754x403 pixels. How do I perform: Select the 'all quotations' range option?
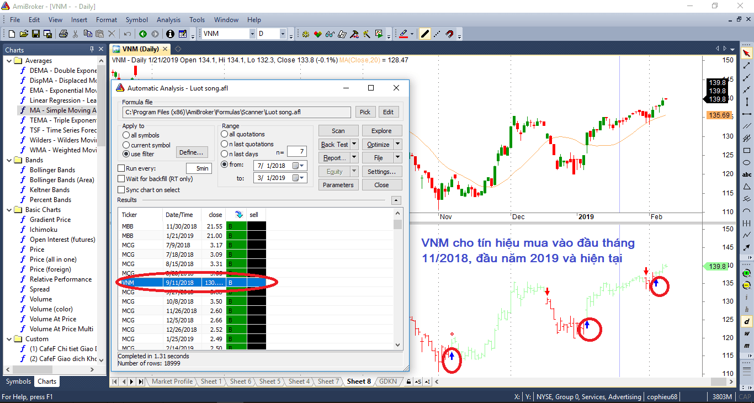pyautogui.click(x=224, y=134)
